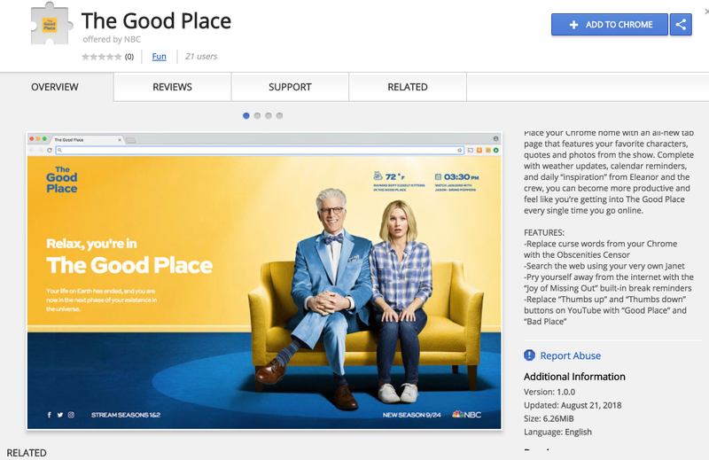Open the Support tab

pos(290,87)
